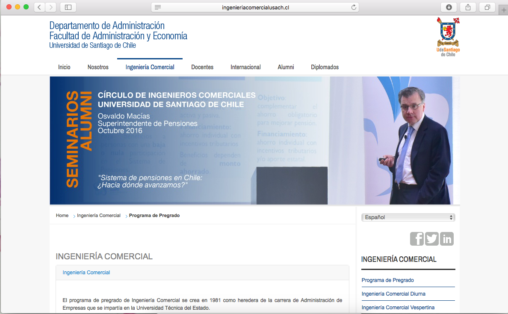The width and height of the screenshot is (508, 314).
Task: Click the Home breadcrumb link
Action: (x=62, y=215)
